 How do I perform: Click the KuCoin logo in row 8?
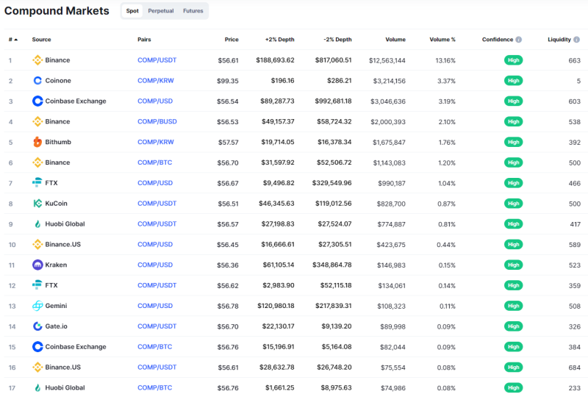pyautogui.click(x=37, y=204)
